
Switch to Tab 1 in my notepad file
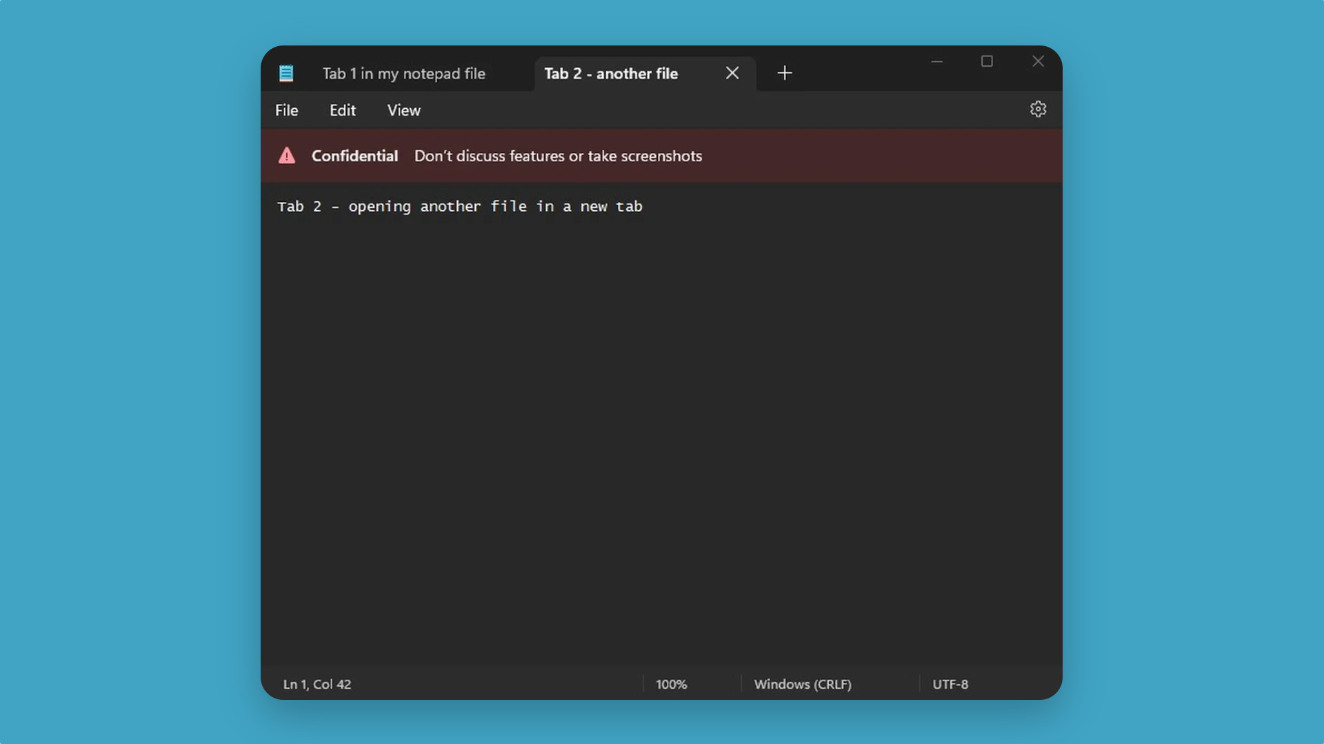click(403, 72)
